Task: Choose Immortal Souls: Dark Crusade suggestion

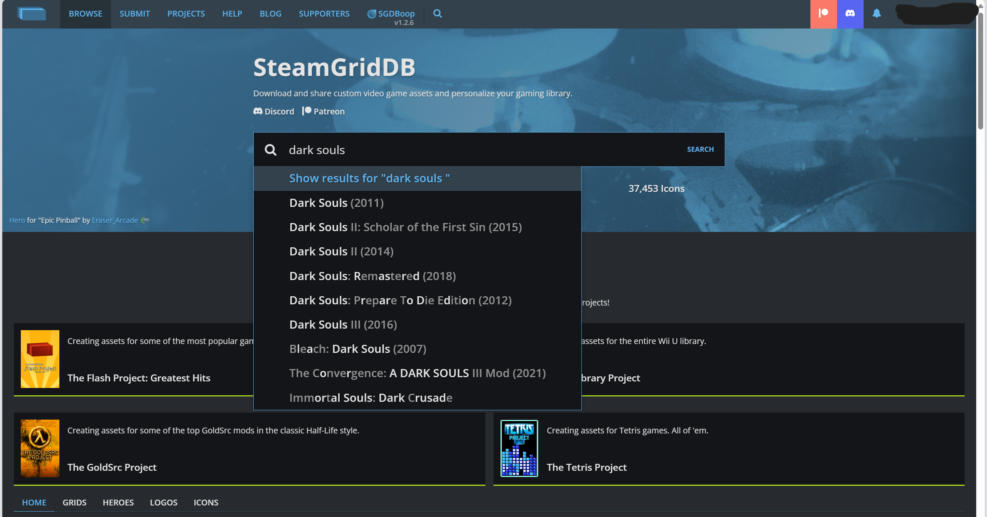Action: point(417,398)
